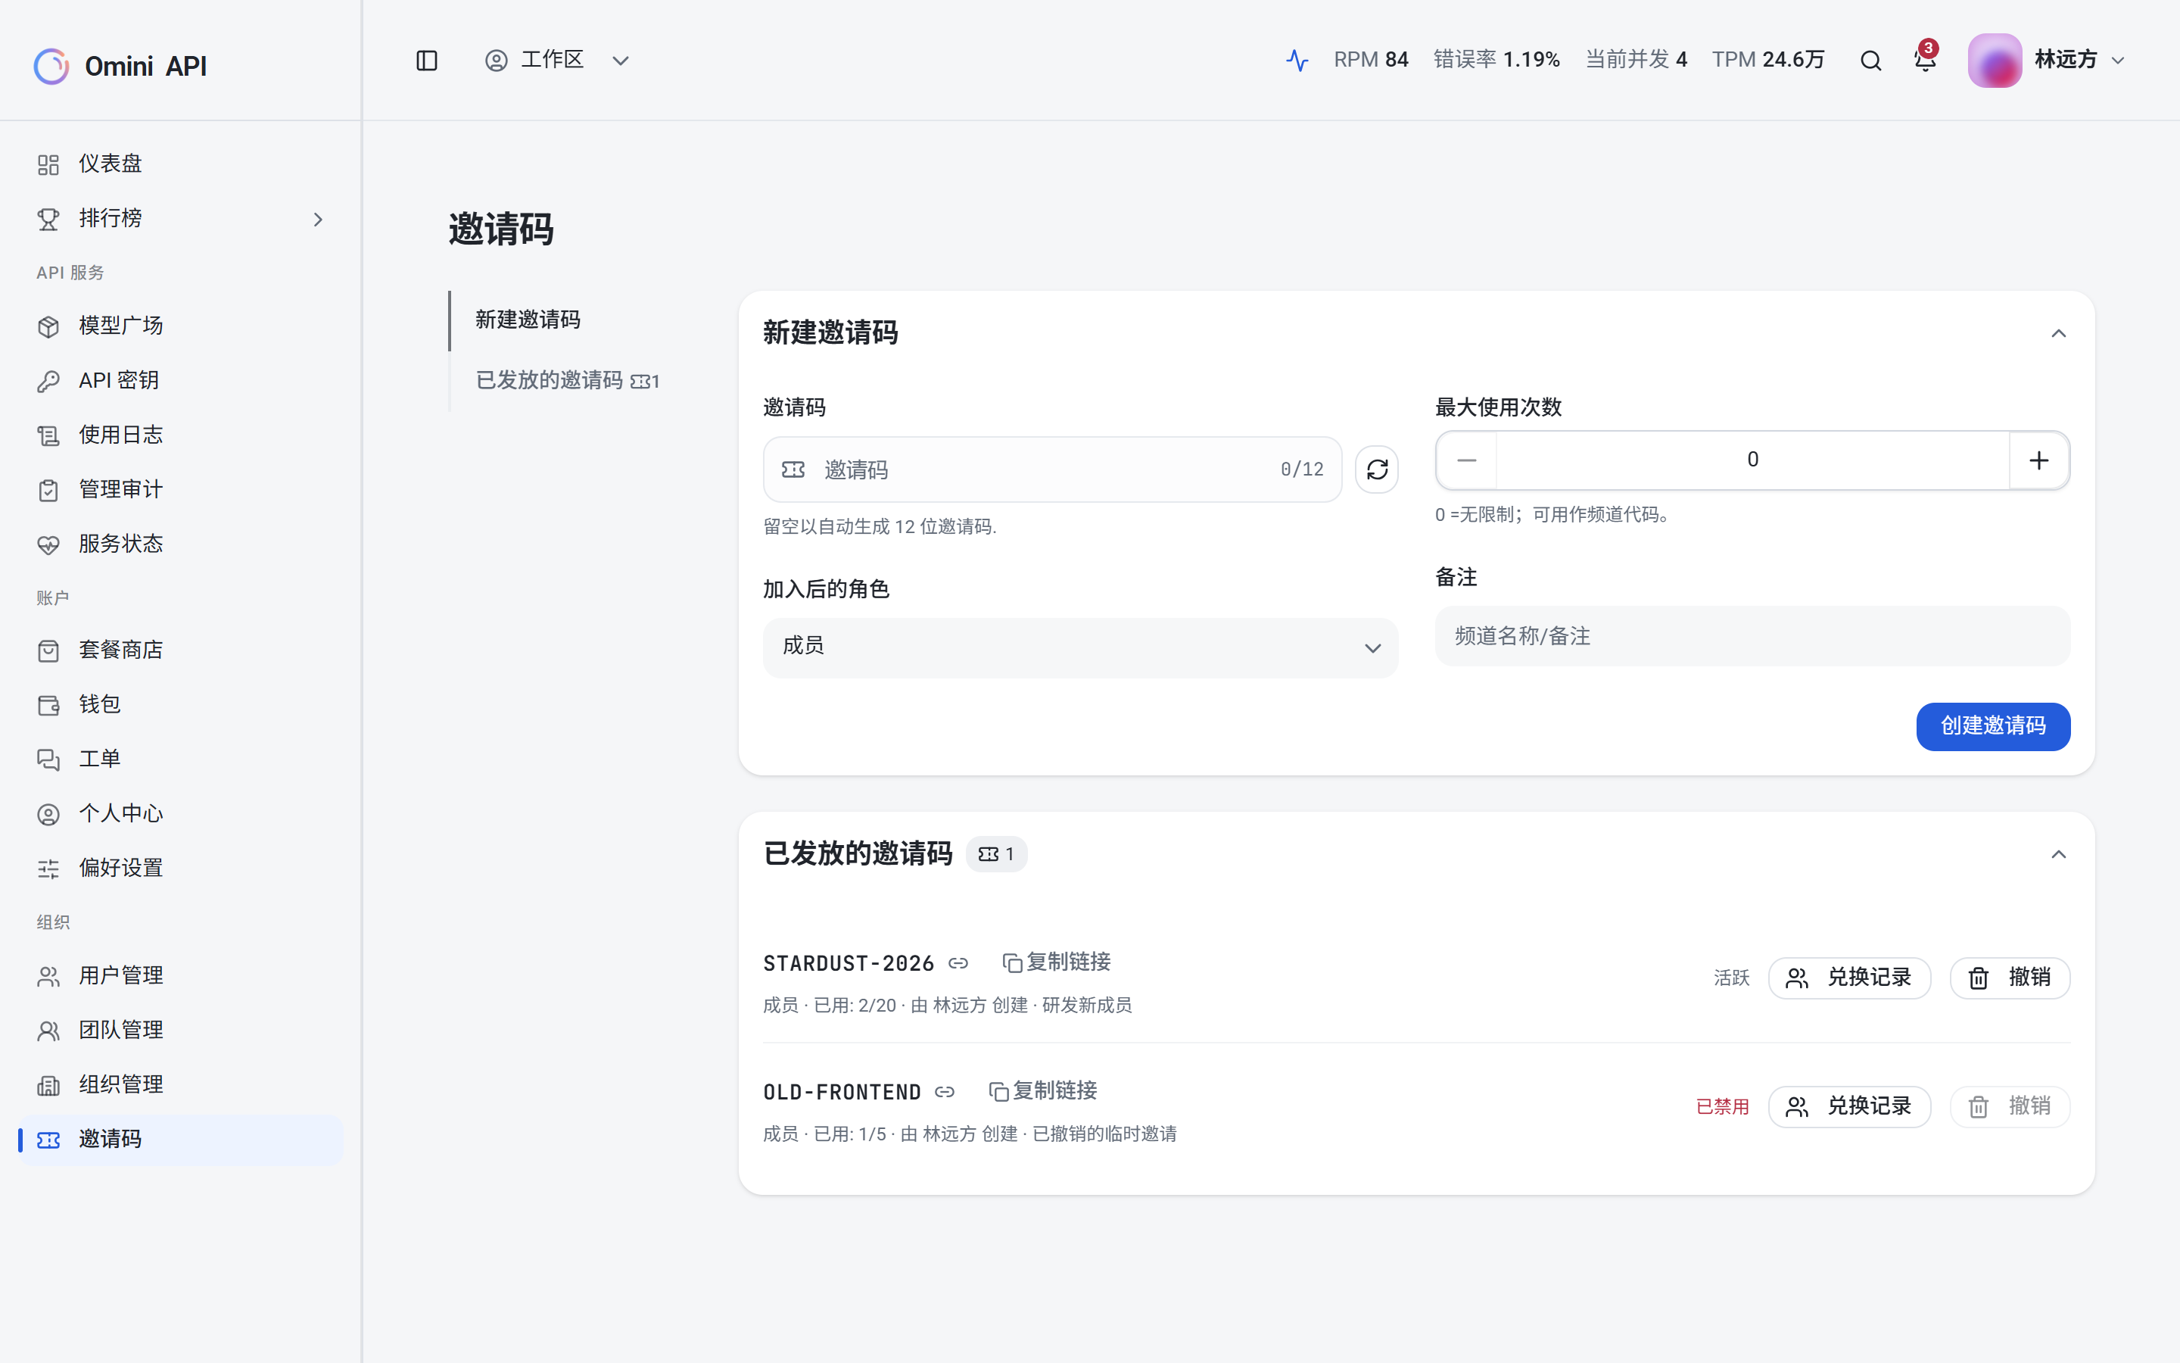Open the search magnifier icon
This screenshot has width=2180, height=1363.
tap(1871, 61)
